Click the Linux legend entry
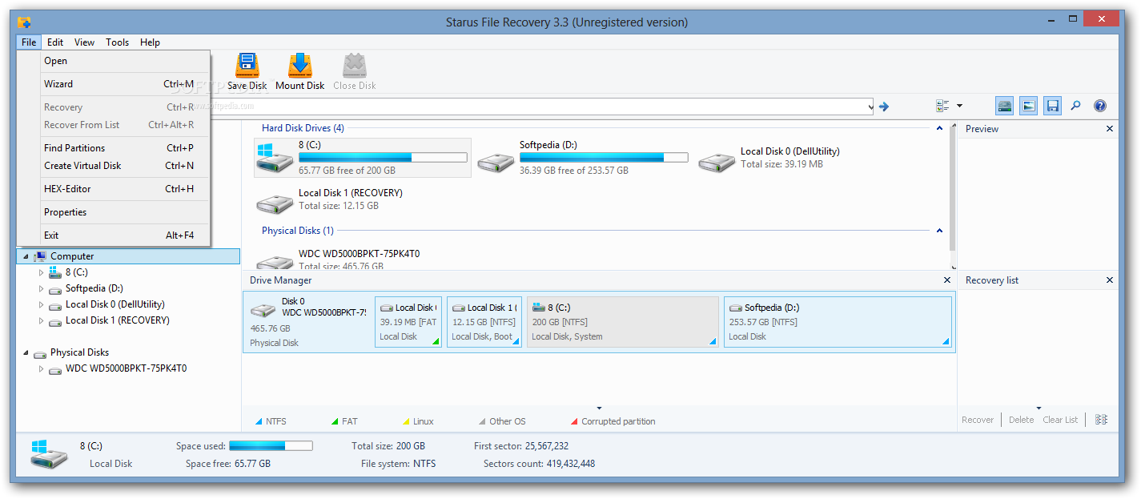This screenshot has height=499, width=1141. pyautogui.click(x=418, y=421)
